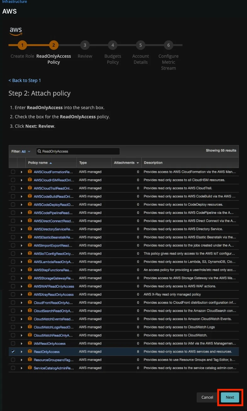Viewport: 247px width, 411px height.
Task: Sort by Policy name column header
Action: click(x=40, y=163)
